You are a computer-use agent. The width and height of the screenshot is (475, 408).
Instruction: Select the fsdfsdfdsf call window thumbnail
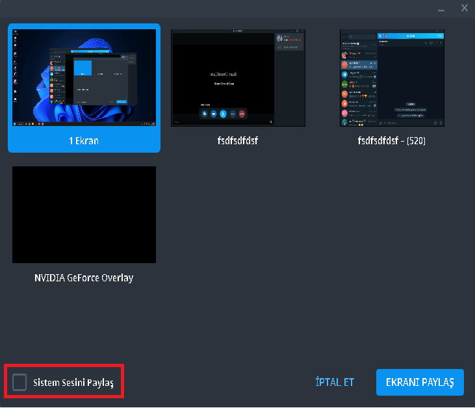click(x=238, y=78)
